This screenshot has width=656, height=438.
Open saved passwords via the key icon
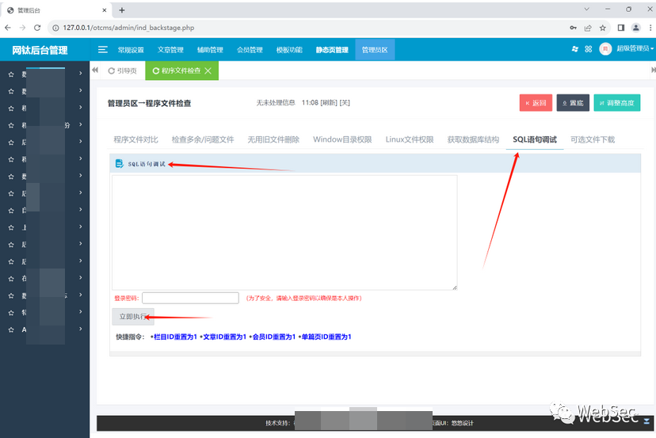tap(573, 28)
